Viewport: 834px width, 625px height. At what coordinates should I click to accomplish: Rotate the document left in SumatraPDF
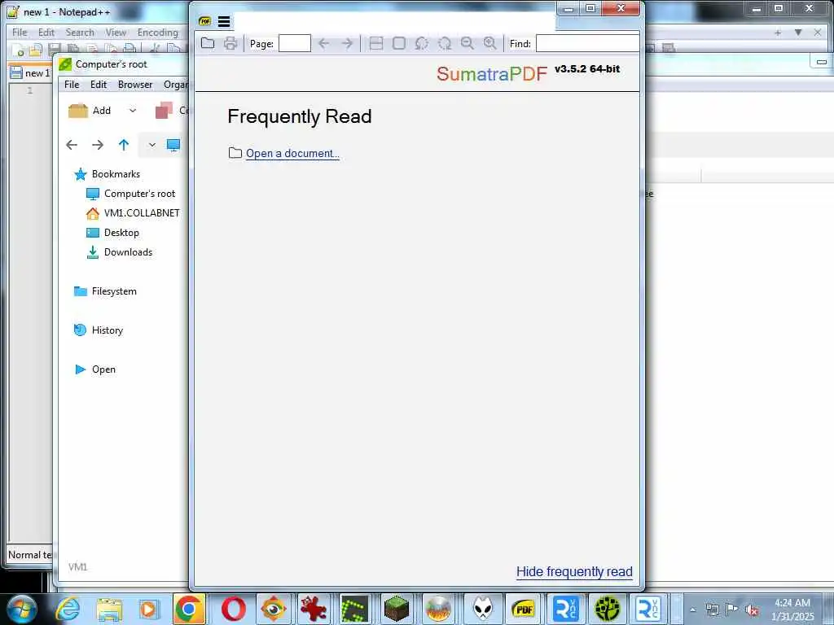tap(422, 44)
